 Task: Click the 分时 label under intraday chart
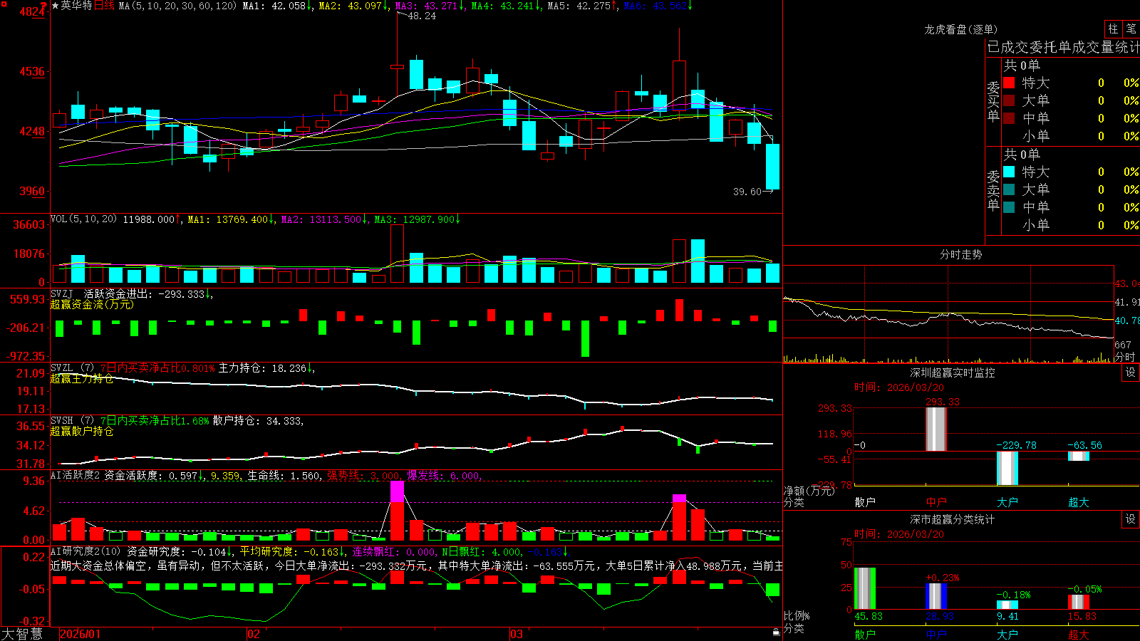tap(1125, 357)
